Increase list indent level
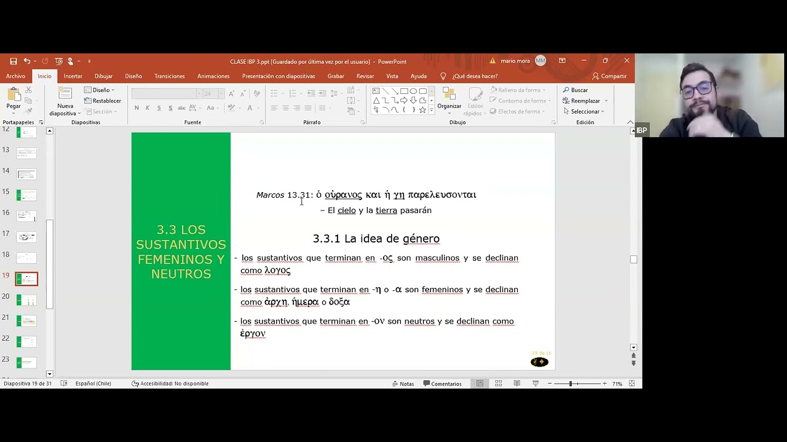 [x=322, y=93]
